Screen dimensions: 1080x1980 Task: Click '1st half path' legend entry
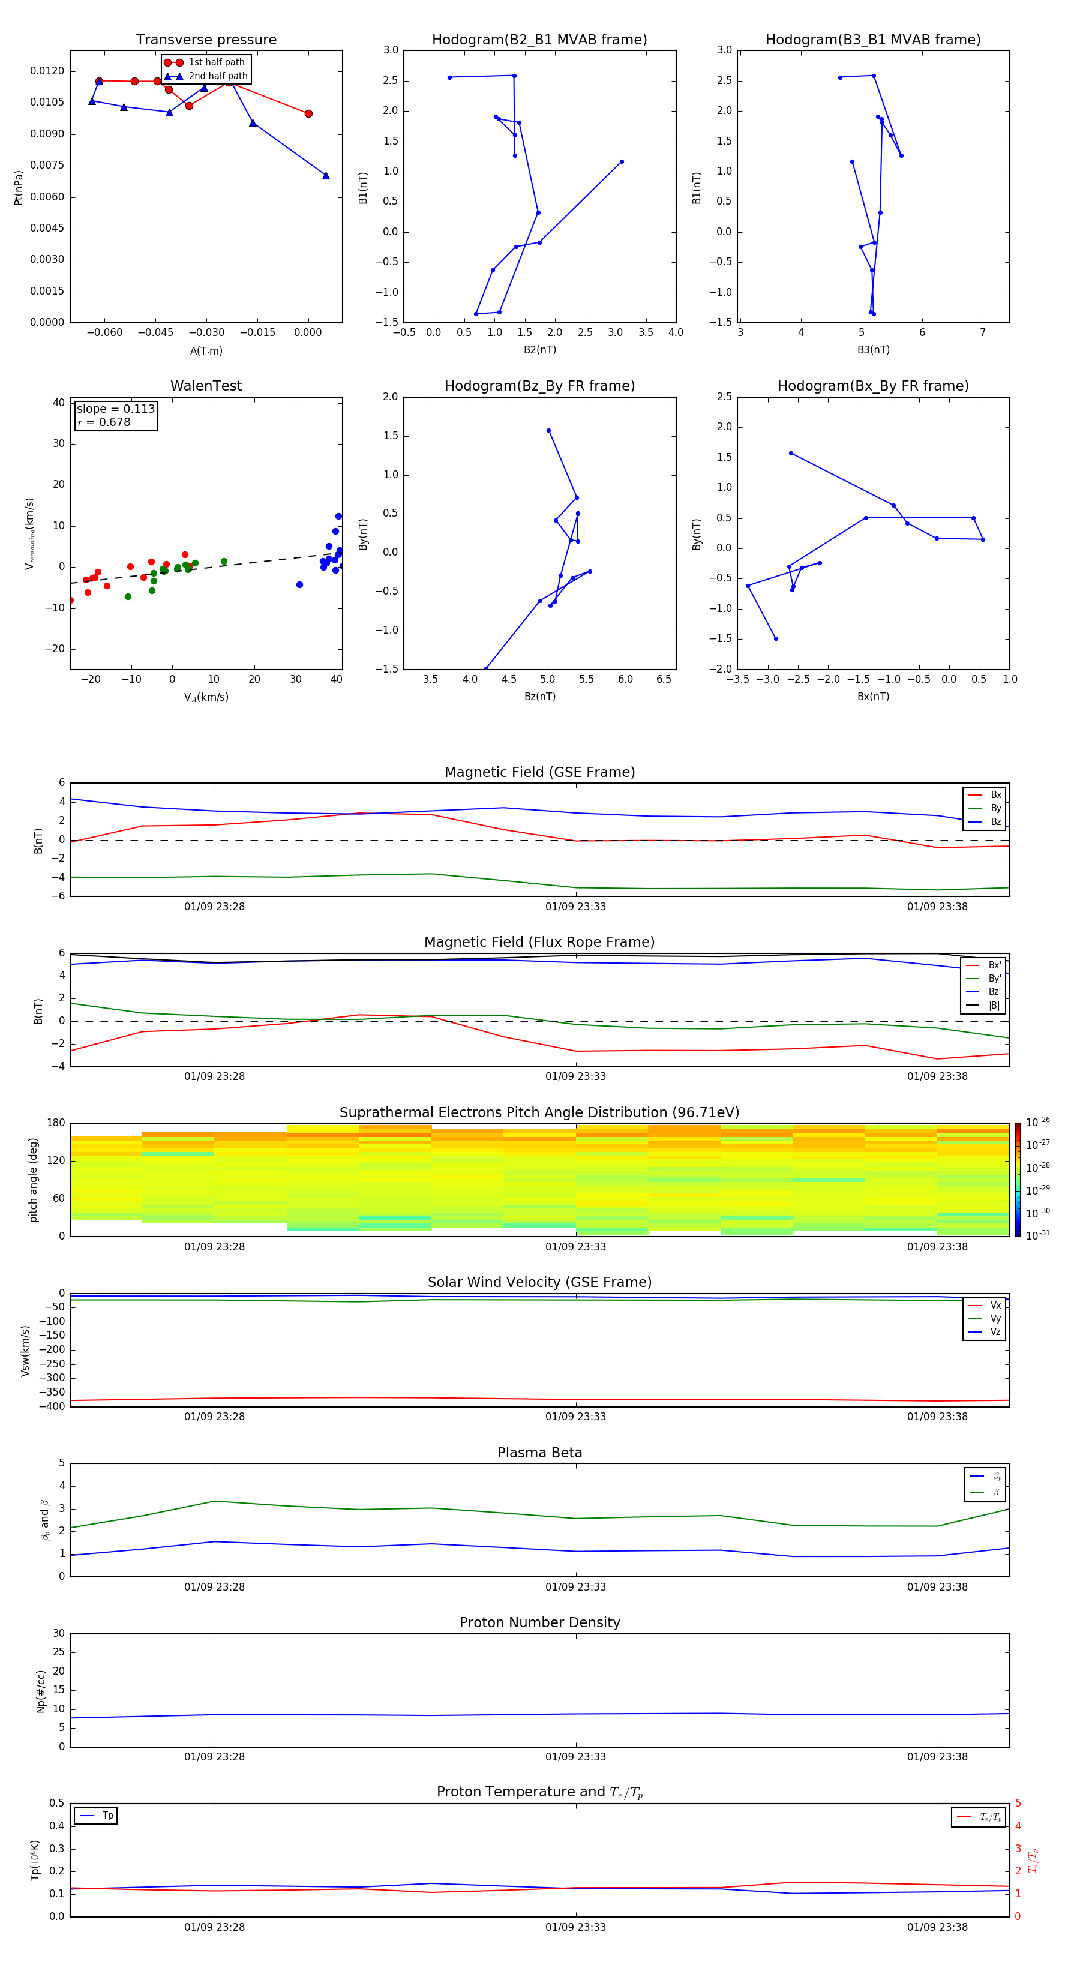[205, 62]
